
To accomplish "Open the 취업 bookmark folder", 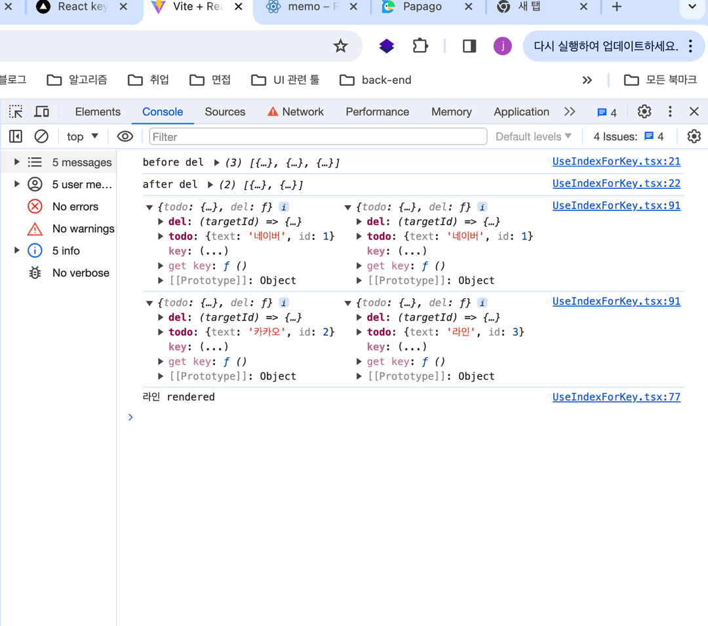I will pos(148,80).
